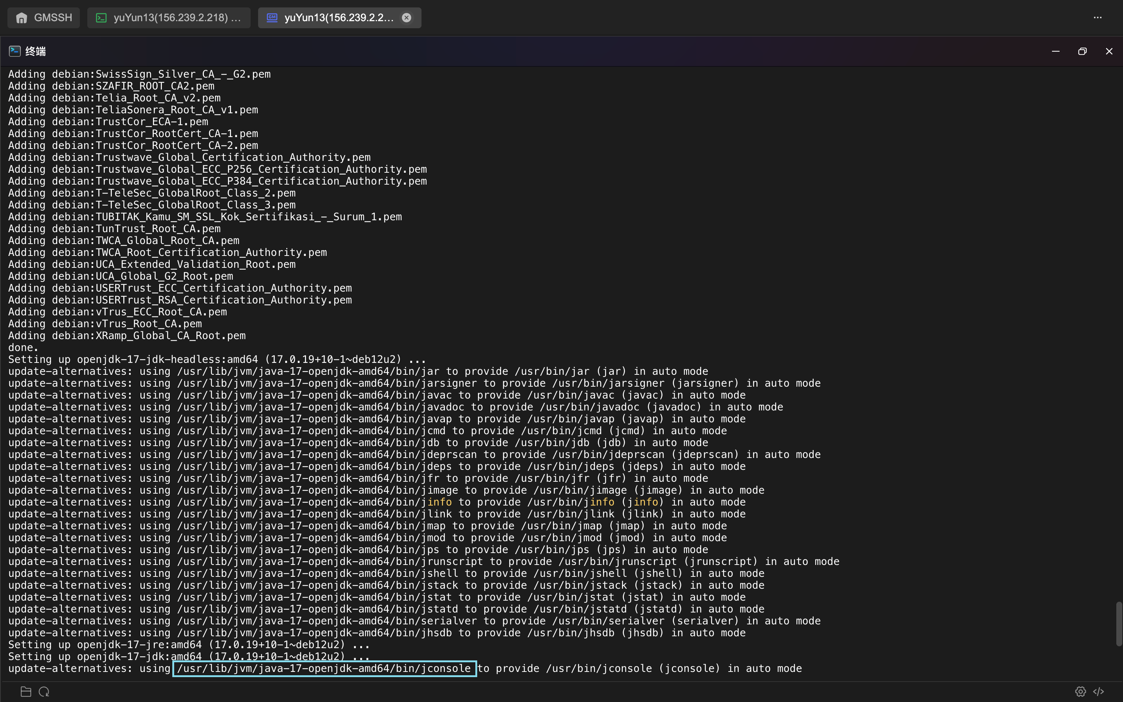The width and height of the screenshot is (1123, 702).
Task: Click 'Adding debian:XRamp_Global_CA_Root.pem' line
Action: pos(127,336)
